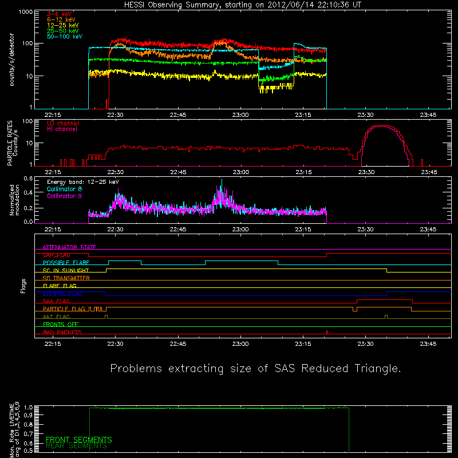
Task: Click 23:00 tick label under counts panel
Action: point(240,115)
